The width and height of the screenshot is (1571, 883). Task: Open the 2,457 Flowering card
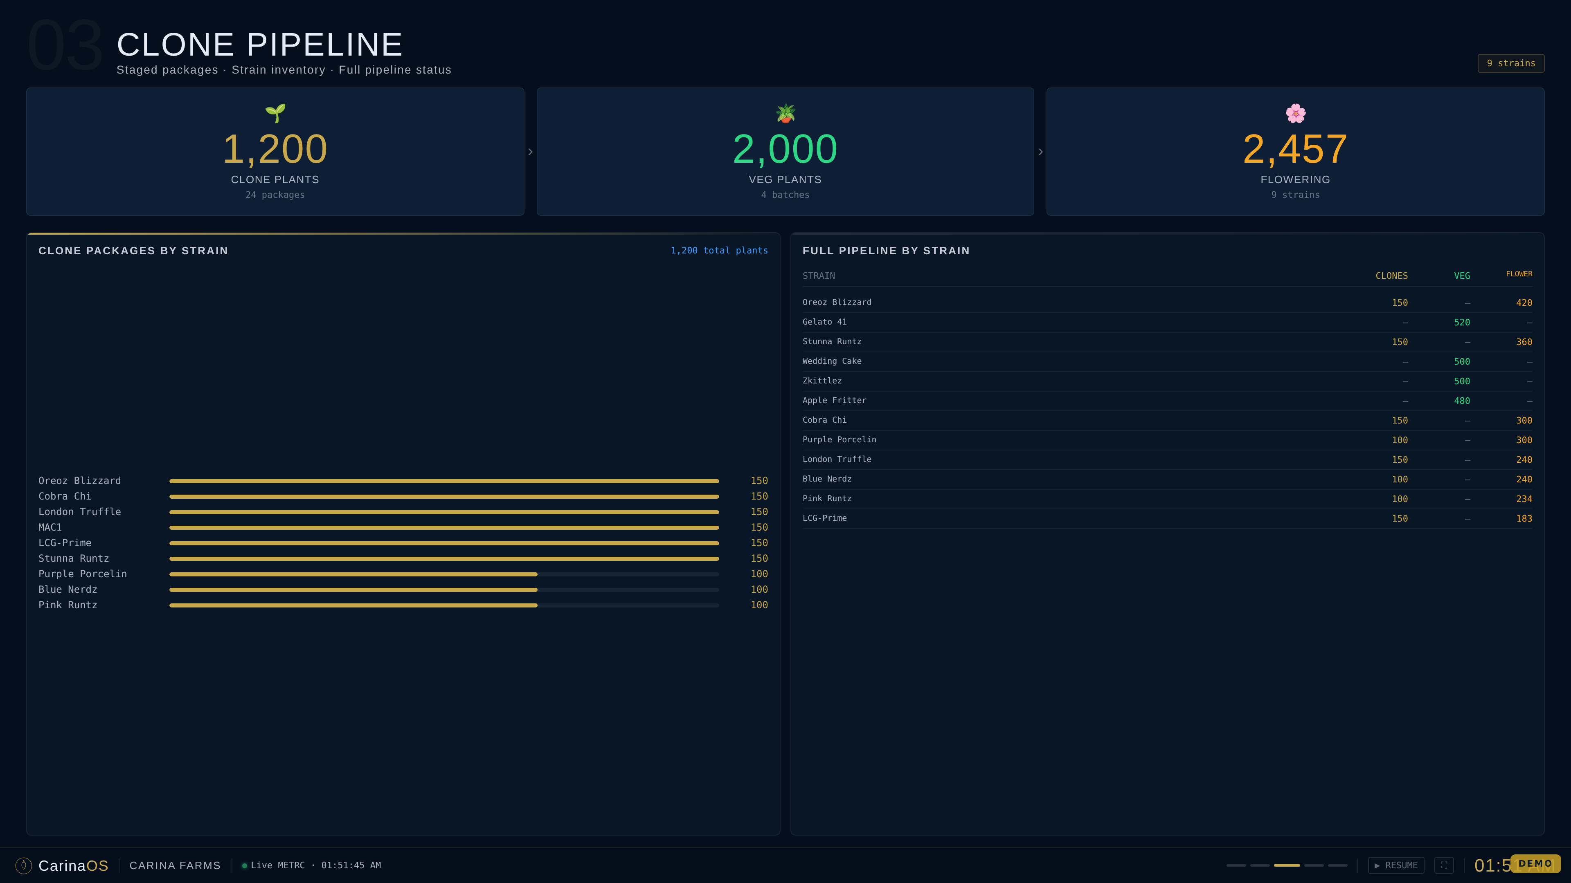pyautogui.click(x=1295, y=152)
